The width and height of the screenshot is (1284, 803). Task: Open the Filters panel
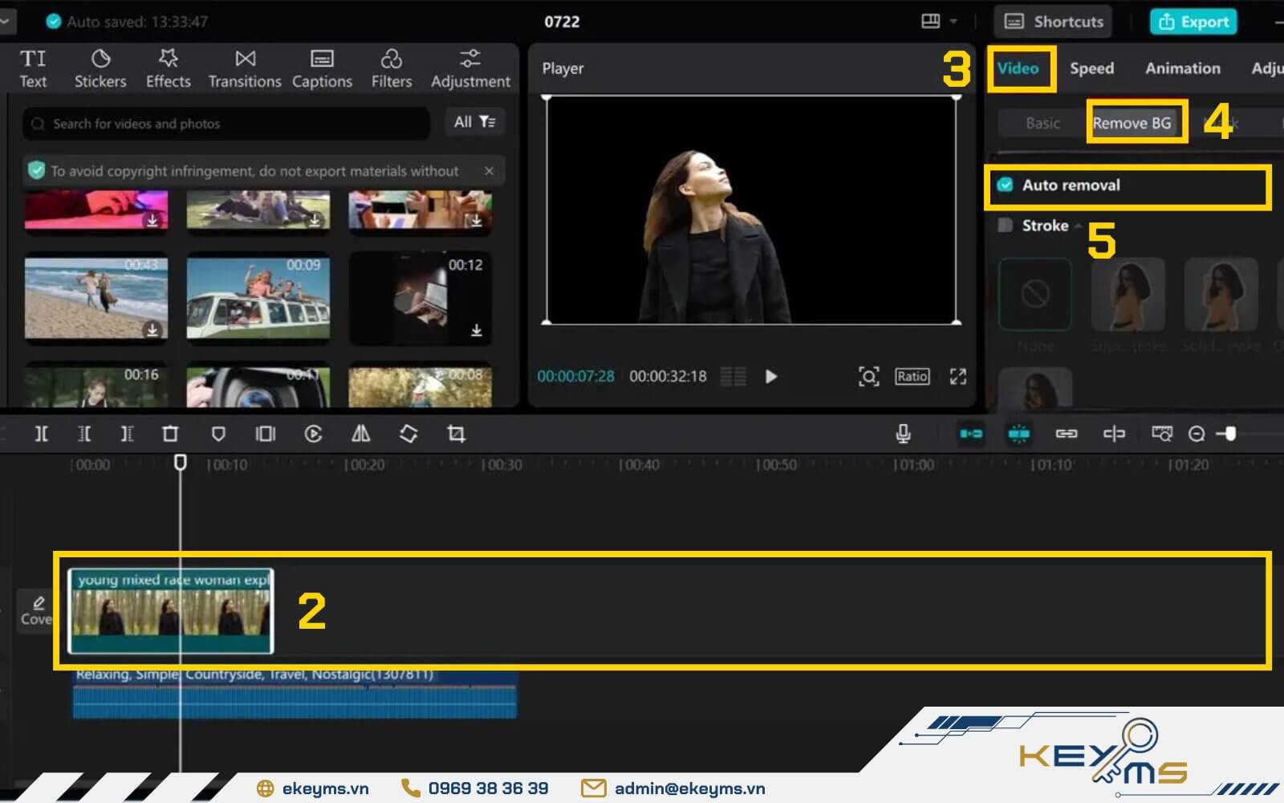point(391,67)
